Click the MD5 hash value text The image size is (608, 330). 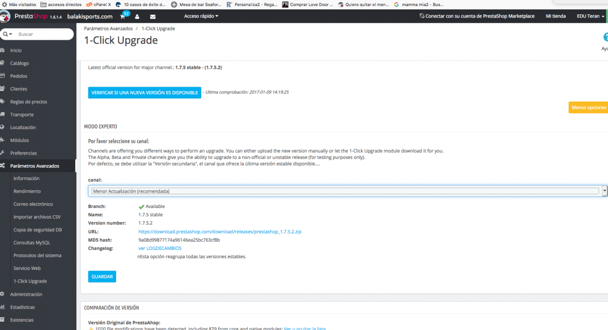(x=179, y=239)
